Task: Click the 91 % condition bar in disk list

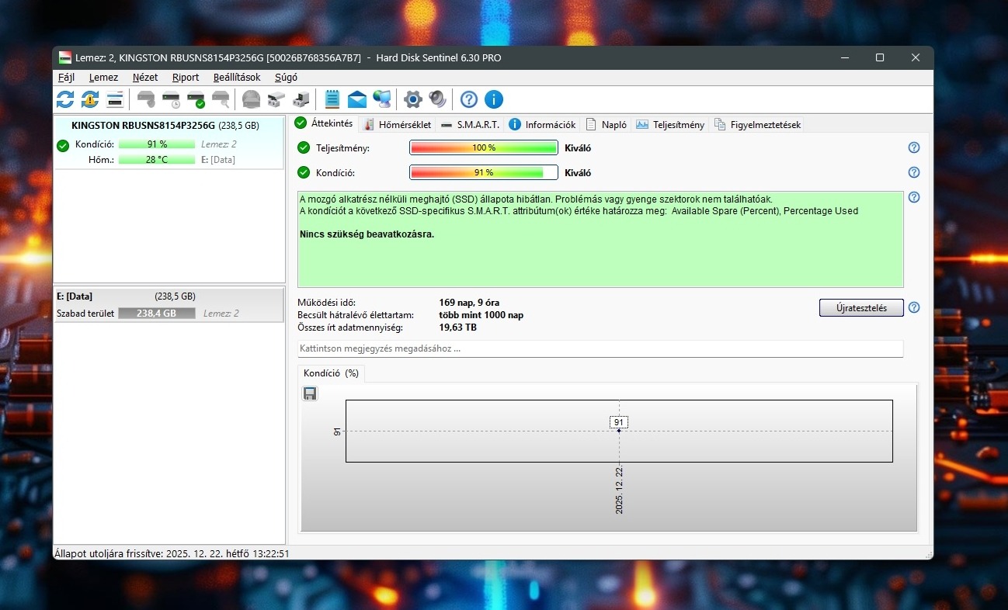Action: [x=157, y=144]
